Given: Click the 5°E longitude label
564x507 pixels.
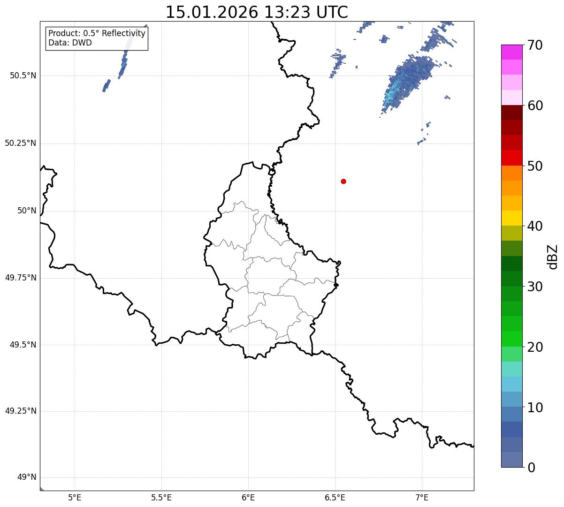Looking at the screenshot, I should (x=75, y=497).
